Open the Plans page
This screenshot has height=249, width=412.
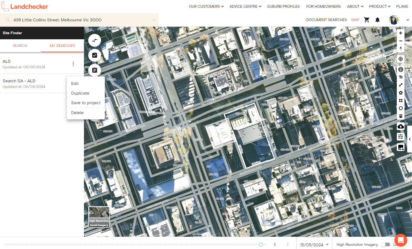coord(402,6)
